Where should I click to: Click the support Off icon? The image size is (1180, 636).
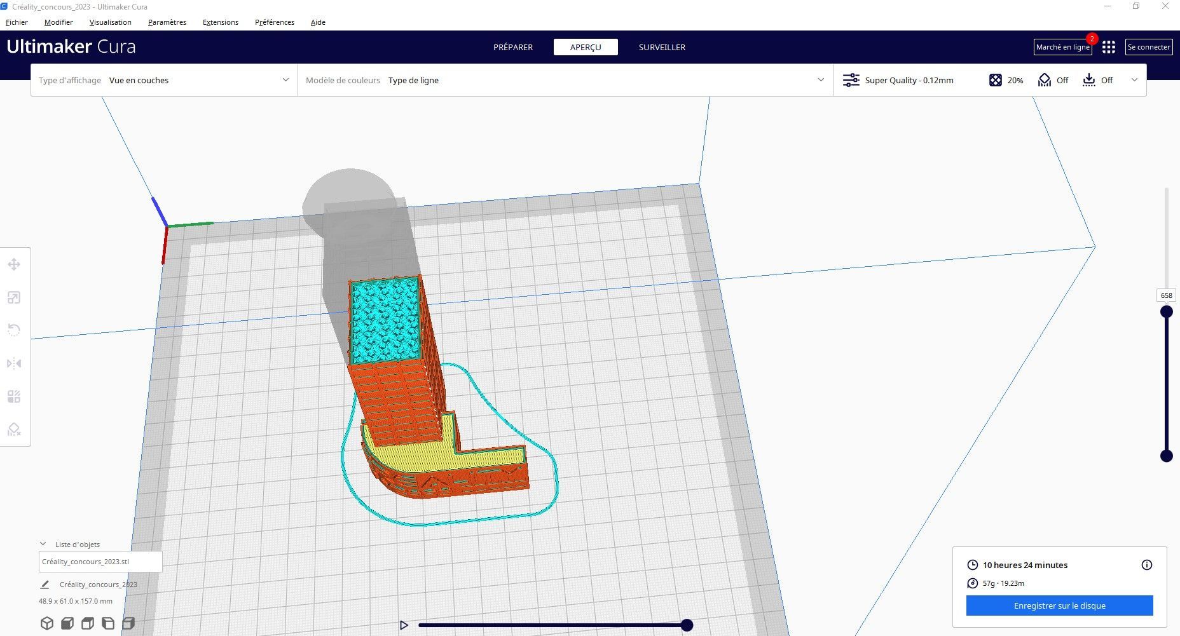[x=1045, y=80]
